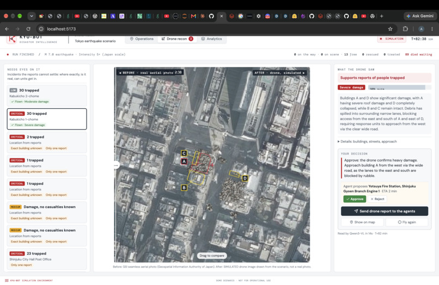Click the Flown · Severe damage tag
Image resolution: width=439 pixels, height=285 pixels.
pyautogui.click(x=28, y=125)
